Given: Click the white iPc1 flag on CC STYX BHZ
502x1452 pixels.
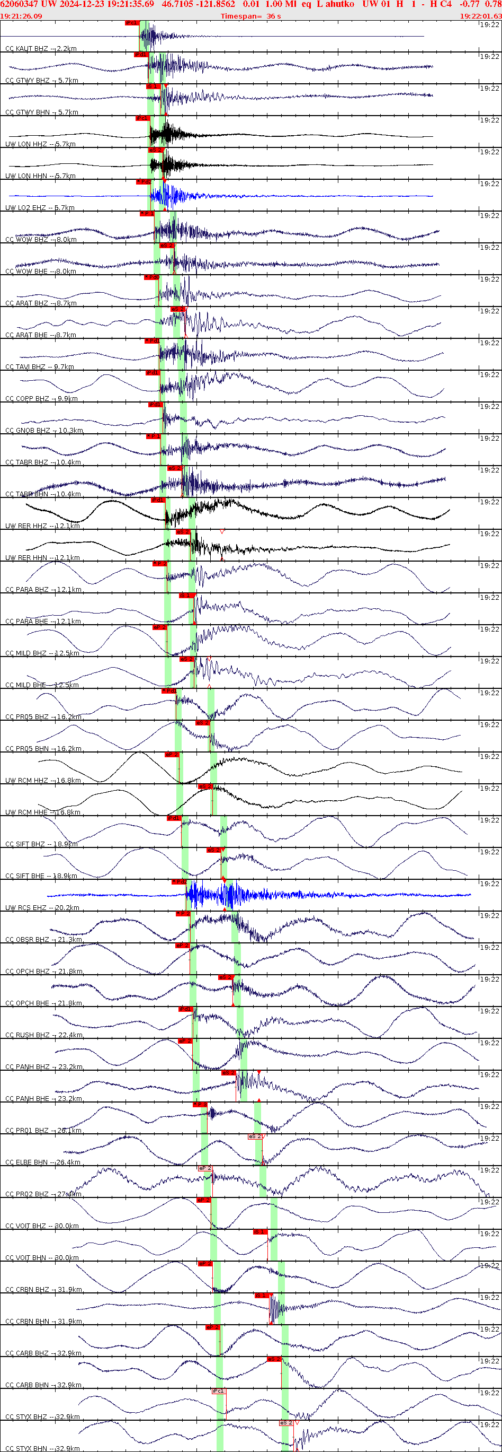Looking at the screenshot, I should [218, 1391].
